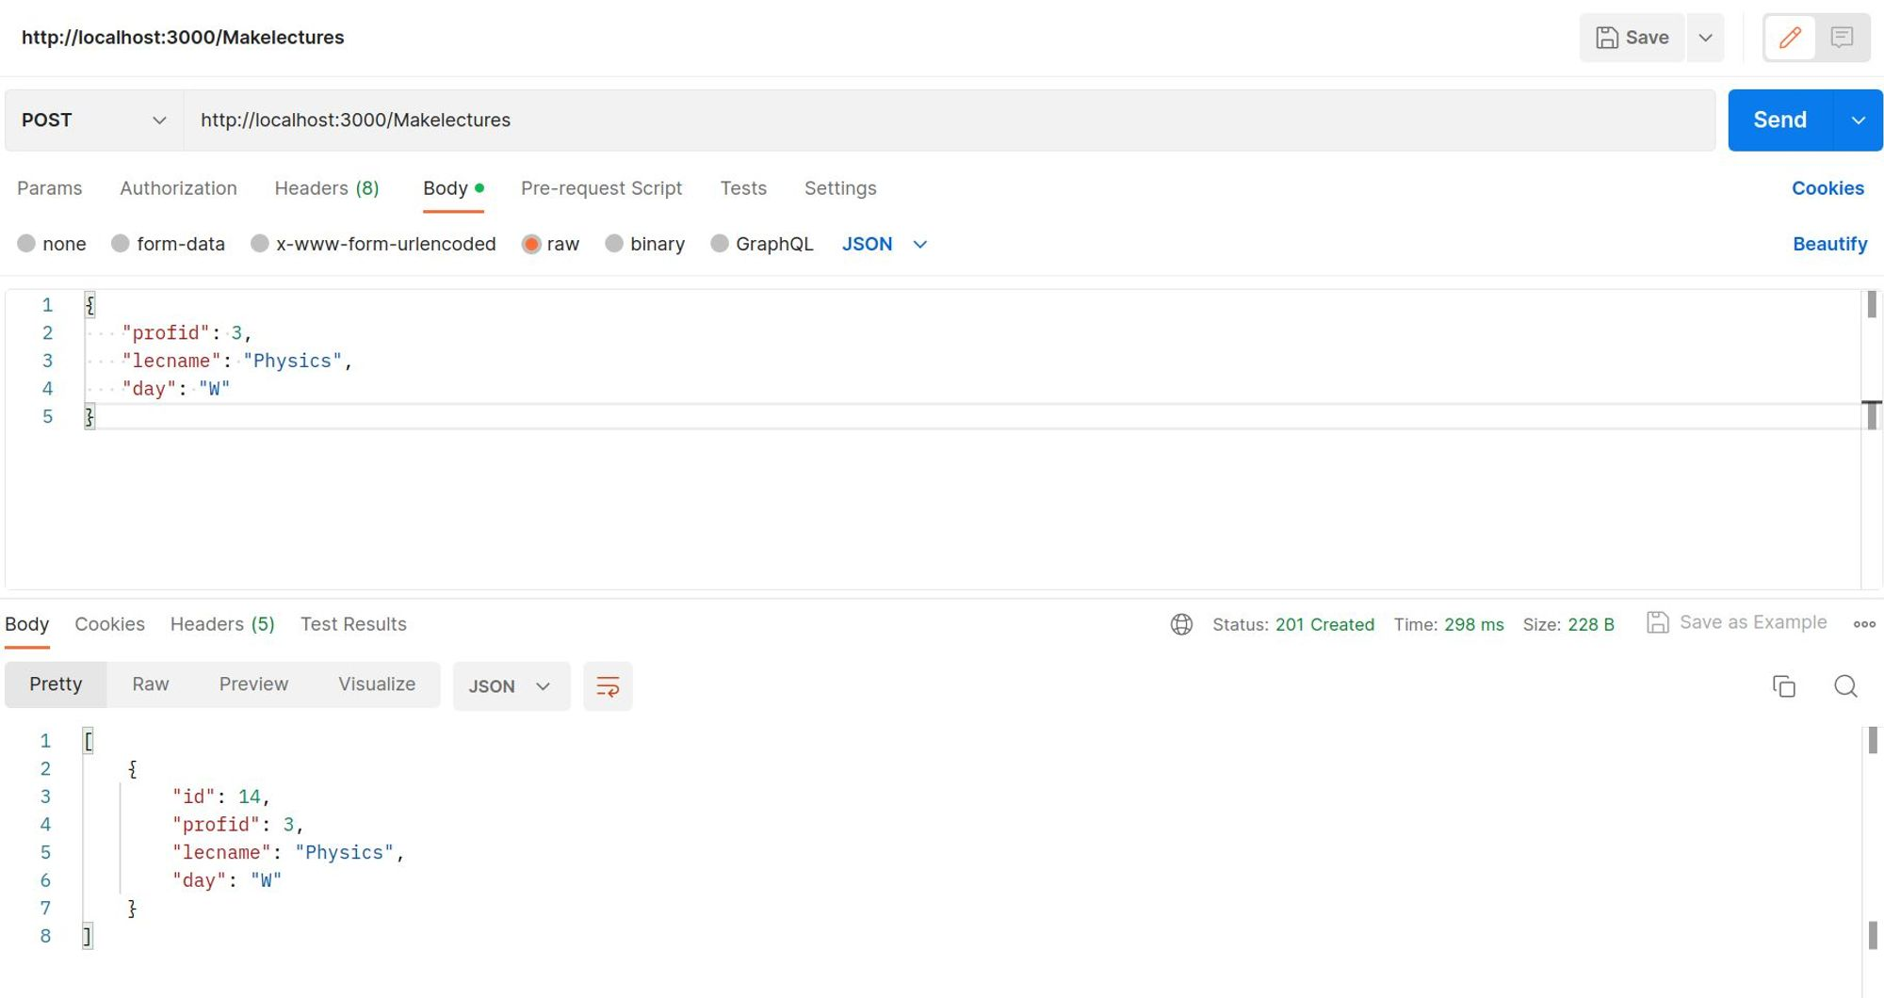Open the Pre-request Script tab

click(601, 188)
